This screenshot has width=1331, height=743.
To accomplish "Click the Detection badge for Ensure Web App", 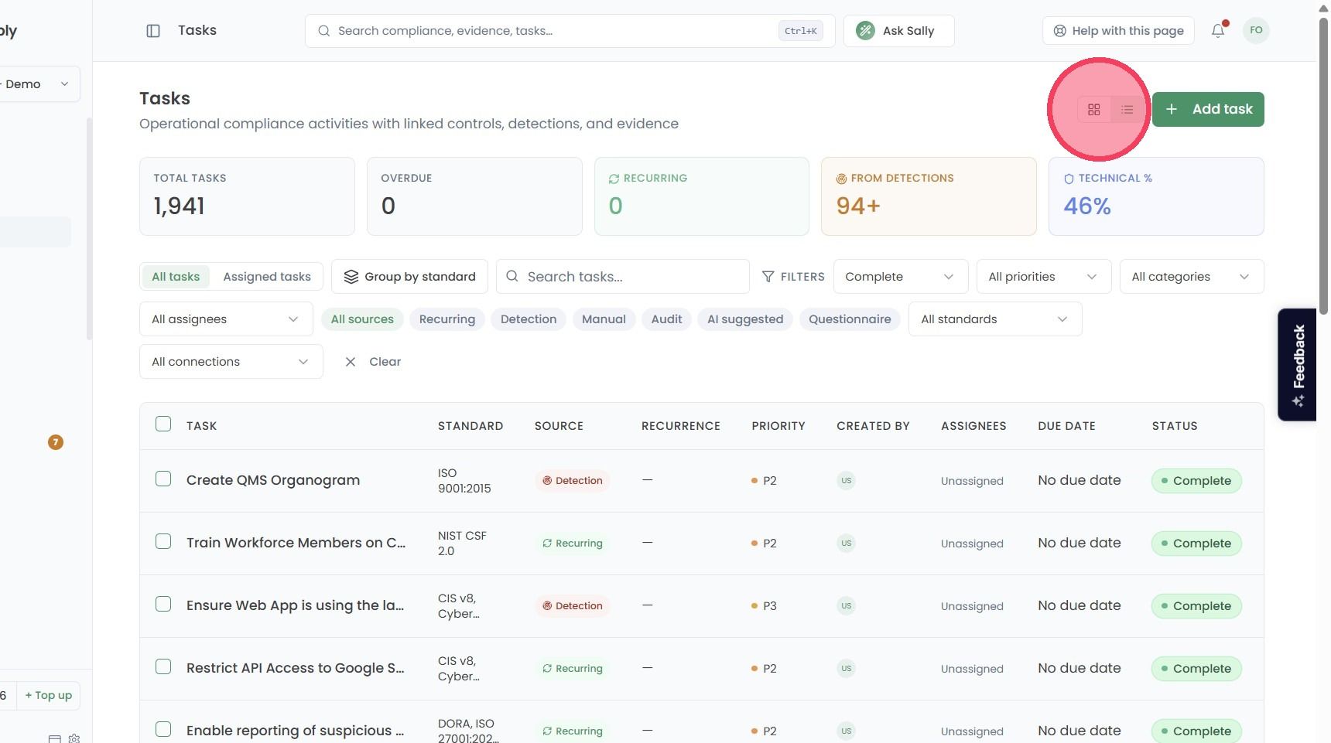I will click(572, 606).
